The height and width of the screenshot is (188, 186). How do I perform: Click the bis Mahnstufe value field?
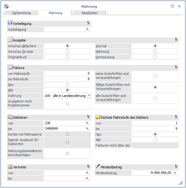(67, 79)
